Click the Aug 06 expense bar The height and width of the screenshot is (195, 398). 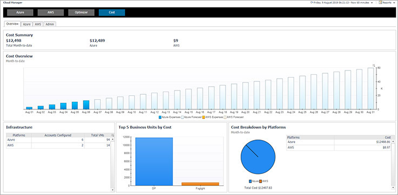87,105
